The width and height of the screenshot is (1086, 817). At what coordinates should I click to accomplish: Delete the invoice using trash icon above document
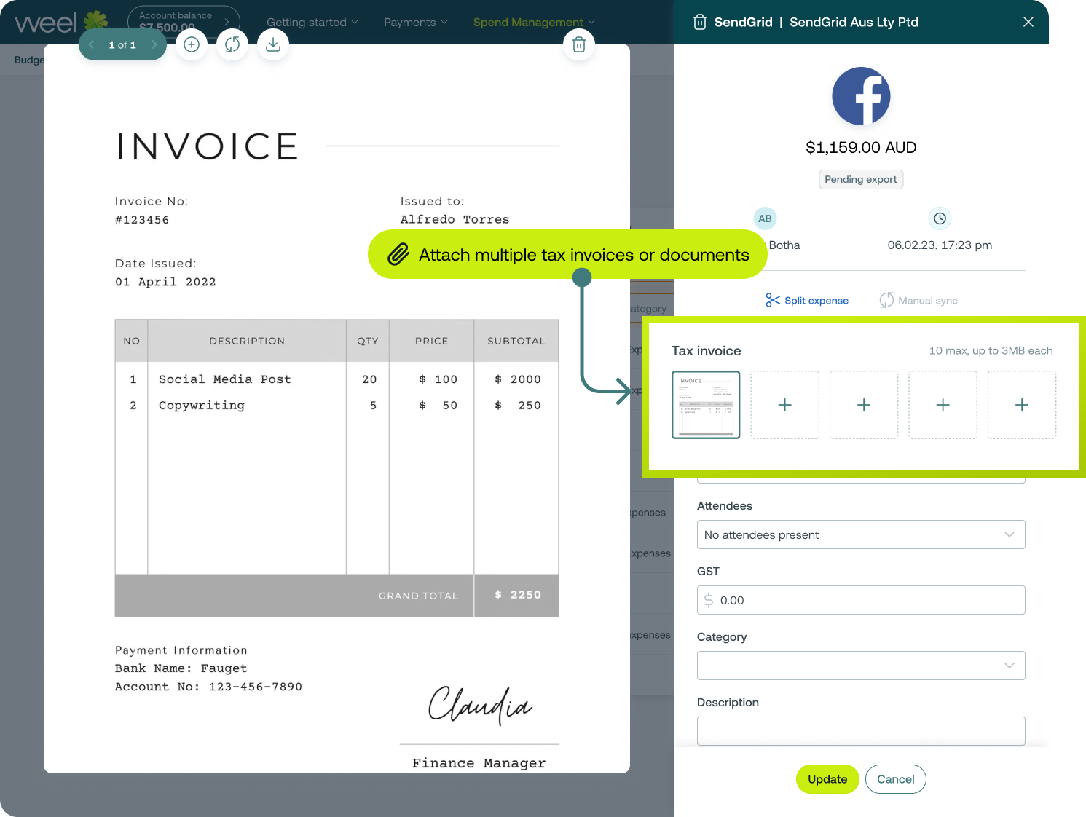tap(579, 45)
